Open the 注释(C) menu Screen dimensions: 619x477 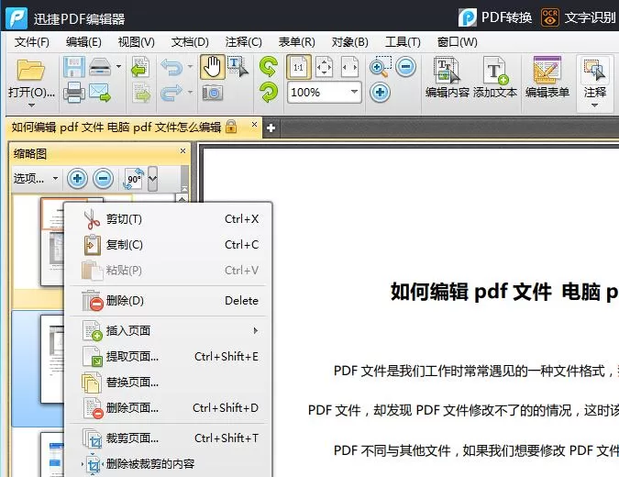pos(243,42)
